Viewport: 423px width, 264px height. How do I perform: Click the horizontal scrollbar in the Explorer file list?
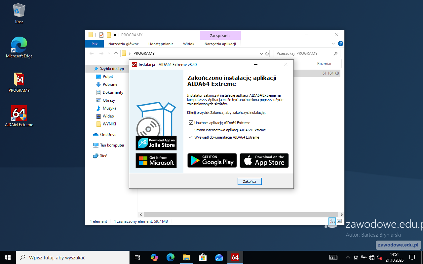tap(241, 214)
